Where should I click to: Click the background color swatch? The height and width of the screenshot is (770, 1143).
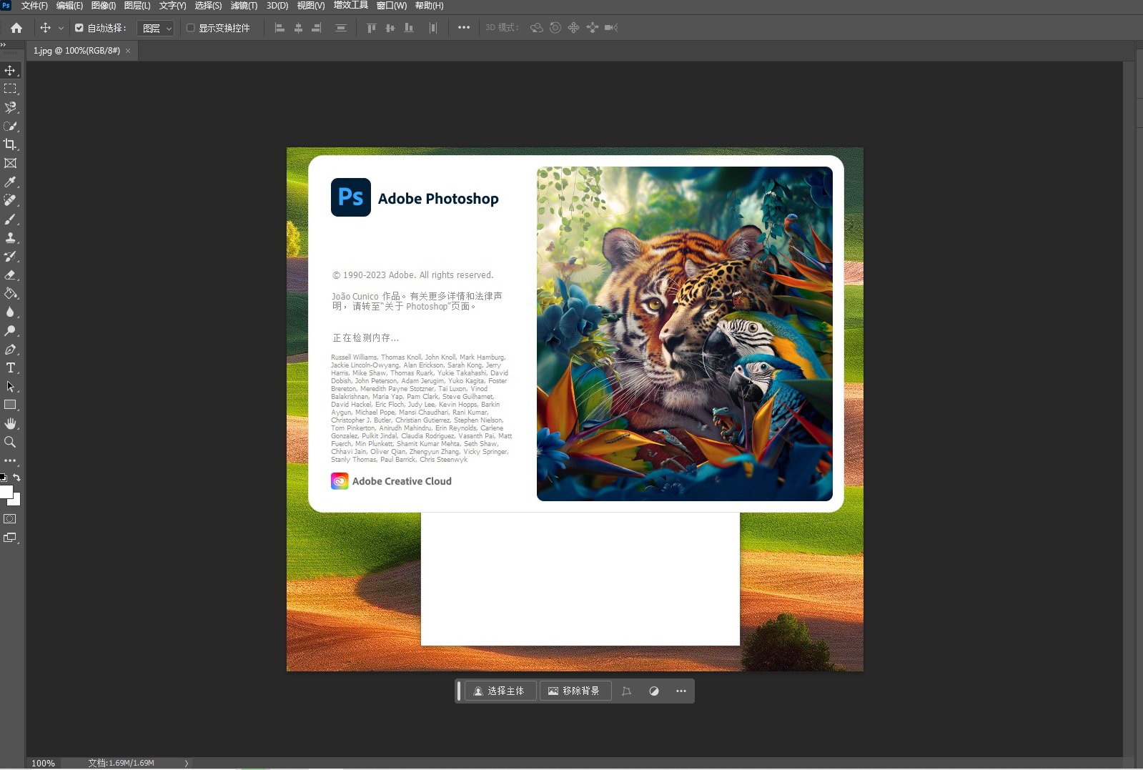[16, 501]
